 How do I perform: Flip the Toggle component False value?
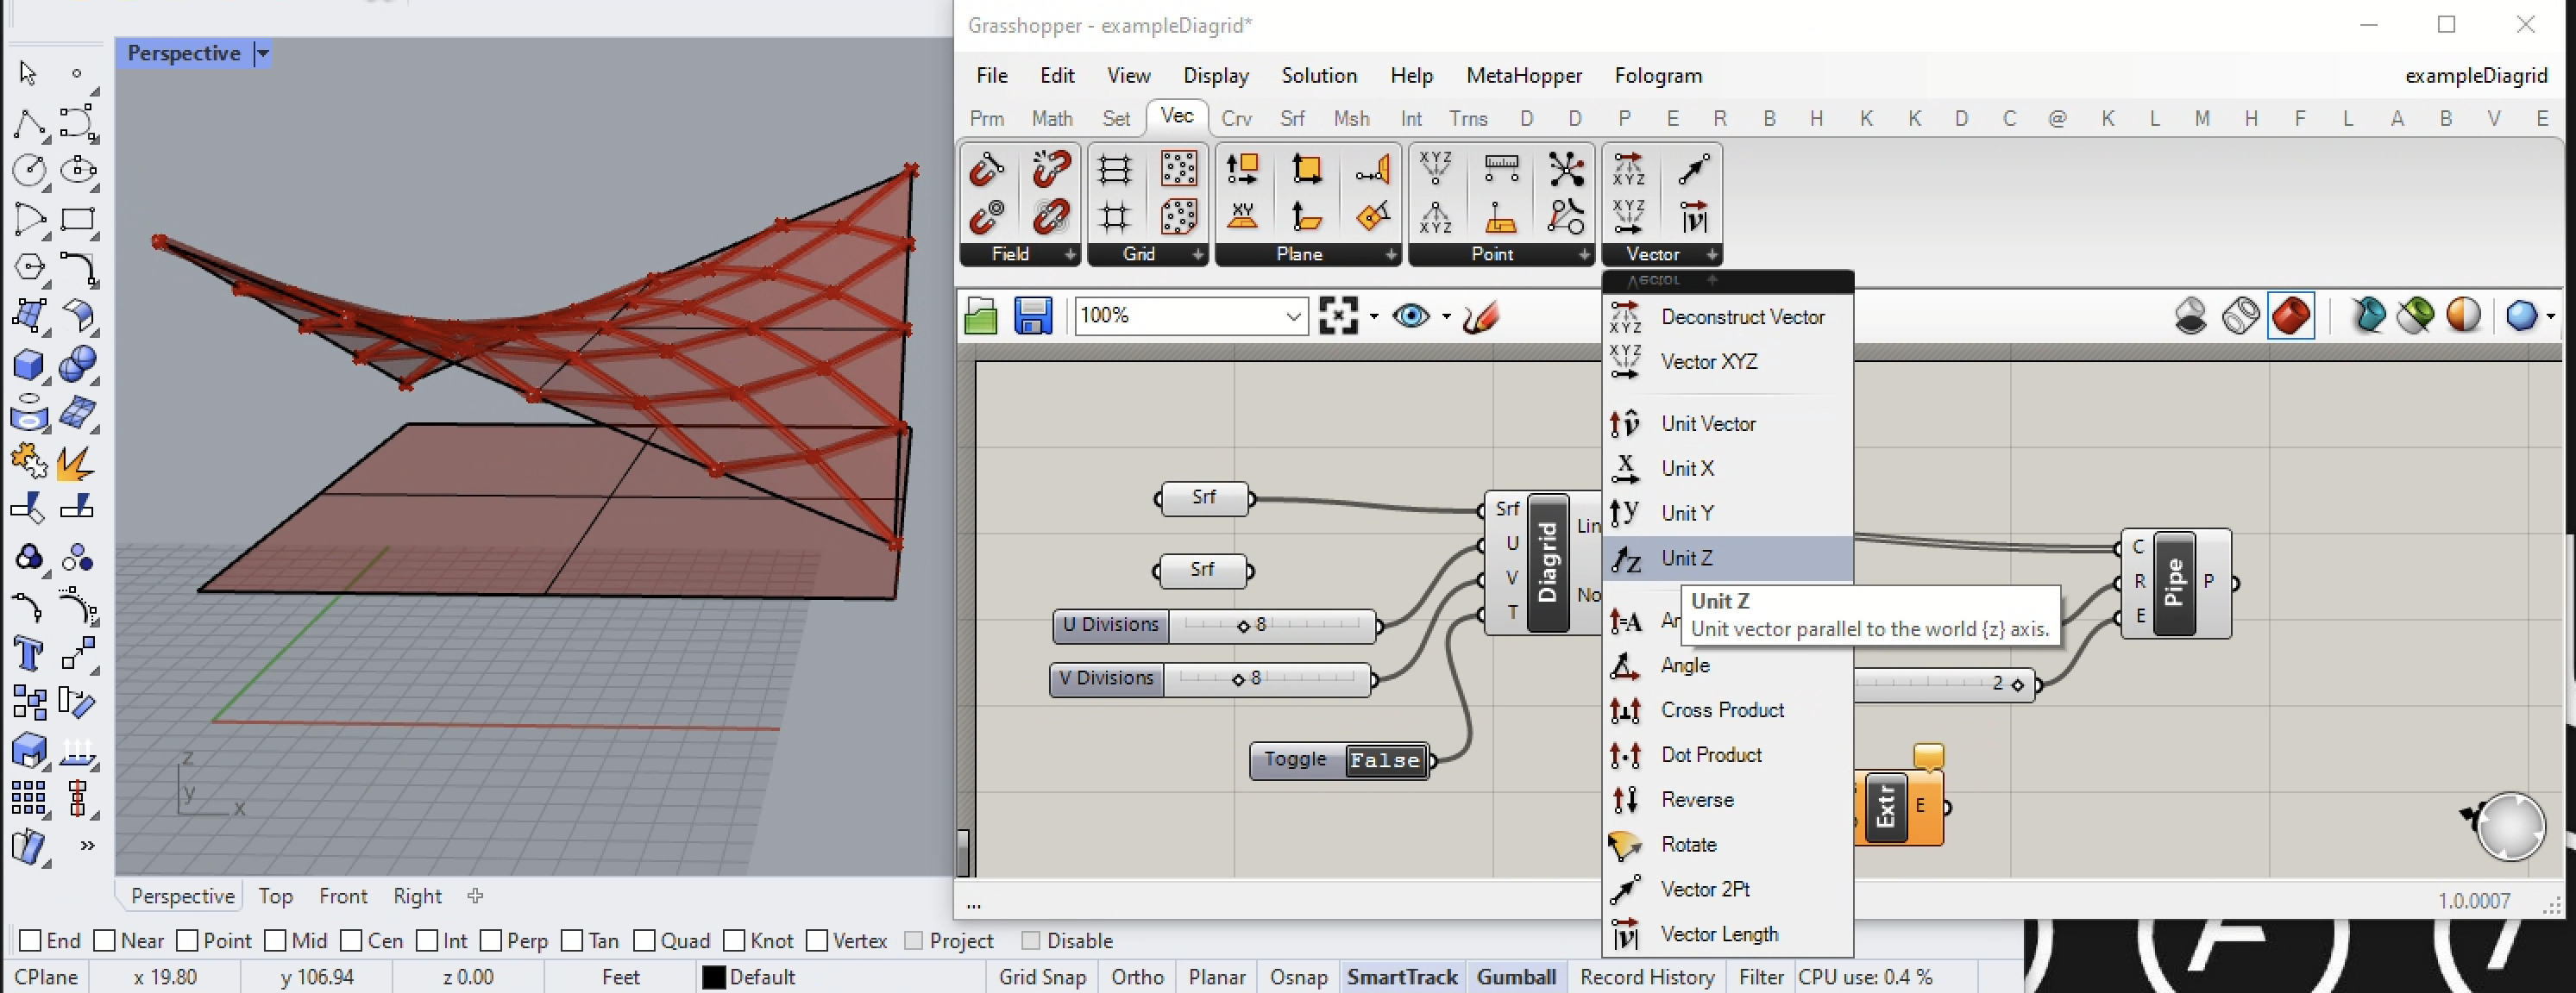point(1384,760)
